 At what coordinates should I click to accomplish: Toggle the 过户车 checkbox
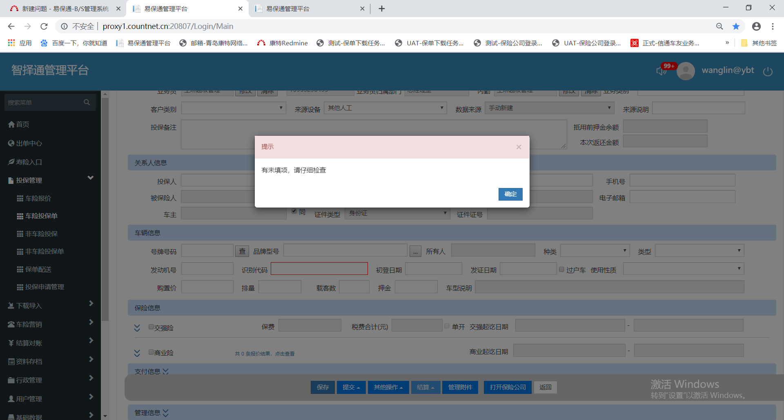pyautogui.click(x=561, y=269)
